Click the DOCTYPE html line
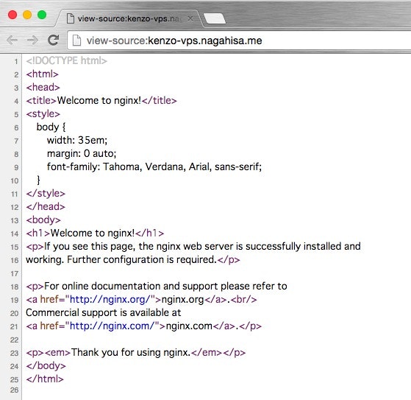This screenshot has height=400, width=411. (x=67, y=60)
